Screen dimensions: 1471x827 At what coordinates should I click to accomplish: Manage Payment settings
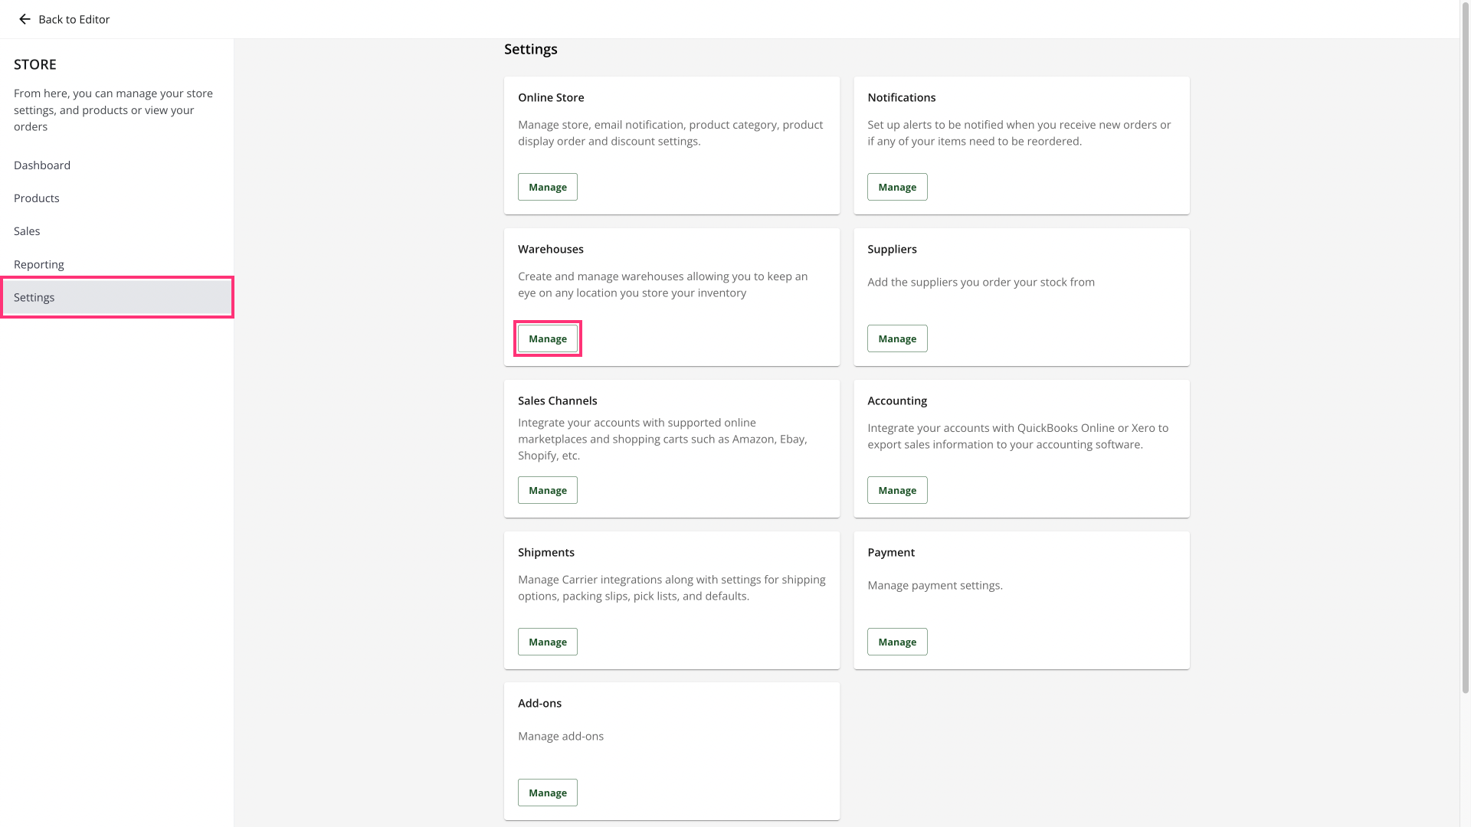(896, 642)
